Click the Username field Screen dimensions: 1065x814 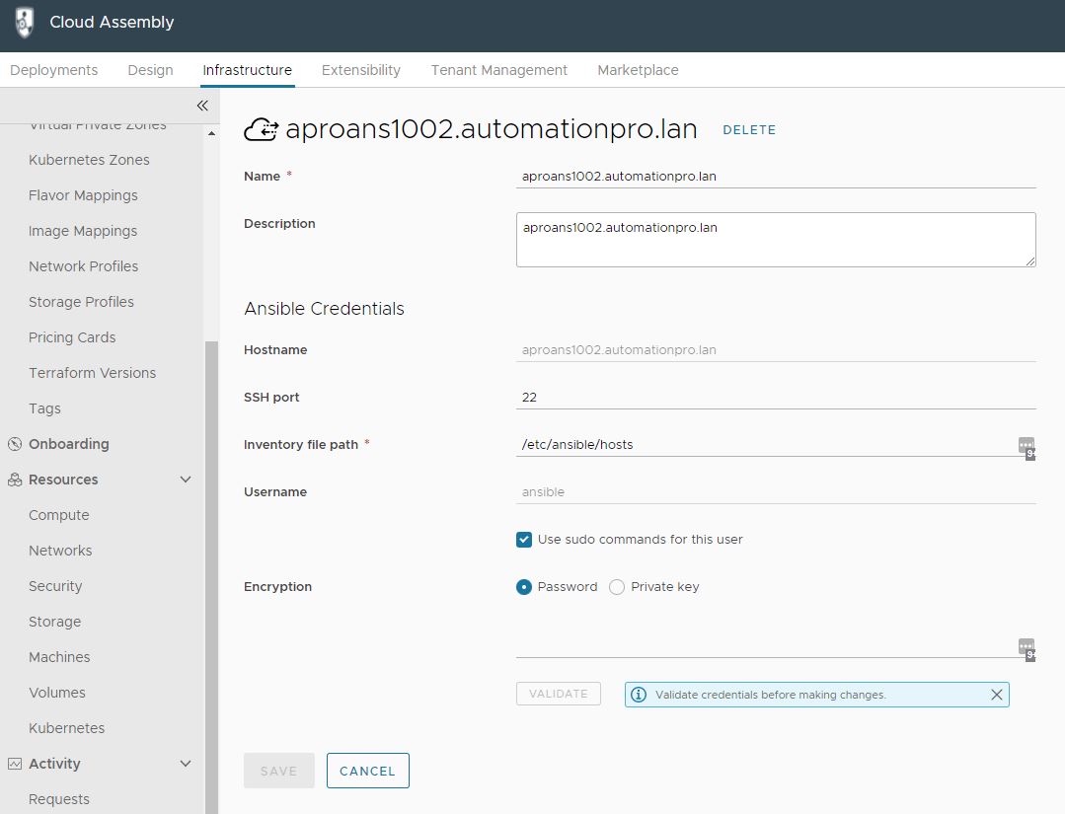pos(776,492)
